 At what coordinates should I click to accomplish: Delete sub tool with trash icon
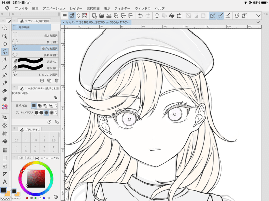pyautogui.click(x=57, y=80)
